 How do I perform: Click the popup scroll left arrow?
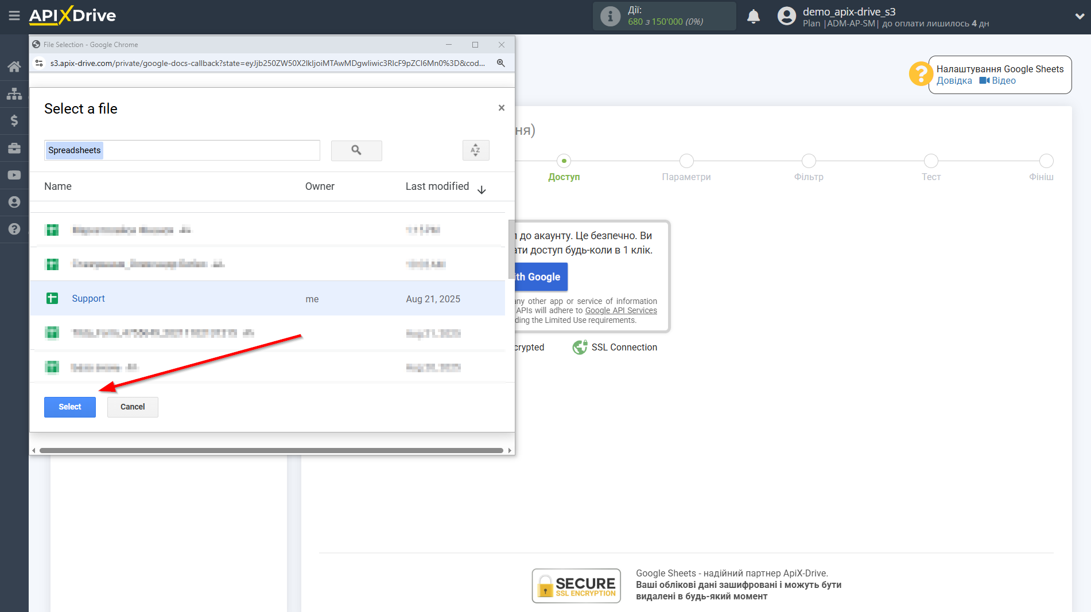tap(33, 450)
